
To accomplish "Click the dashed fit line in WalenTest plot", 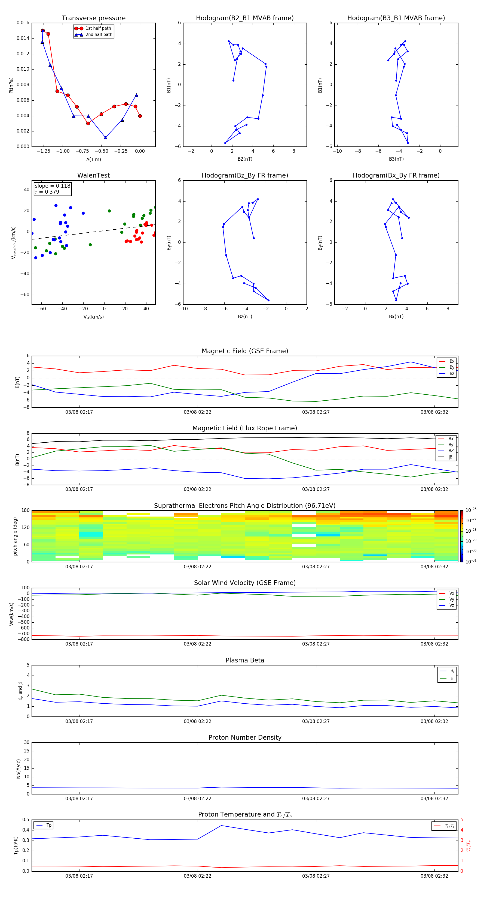I will [93, 232].
